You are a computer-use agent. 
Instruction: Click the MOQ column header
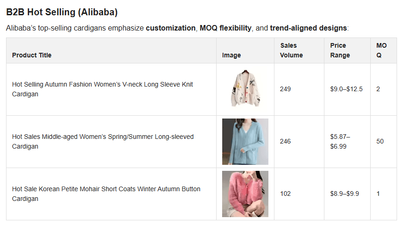click(381, 50)
